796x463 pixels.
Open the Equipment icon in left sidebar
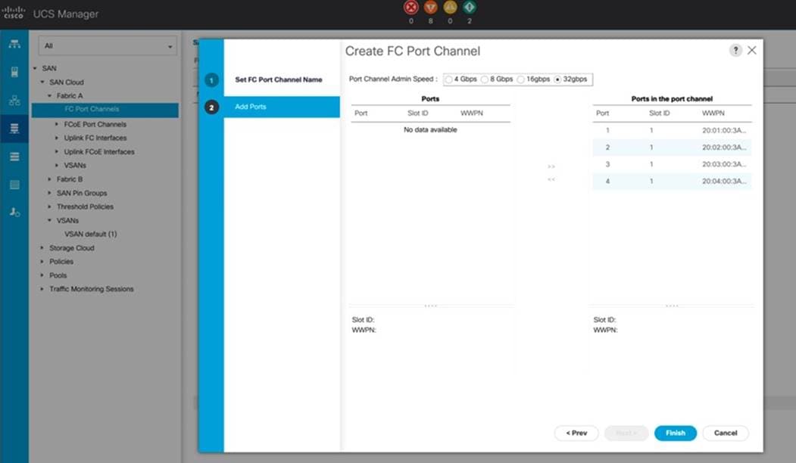coord(14,44)
